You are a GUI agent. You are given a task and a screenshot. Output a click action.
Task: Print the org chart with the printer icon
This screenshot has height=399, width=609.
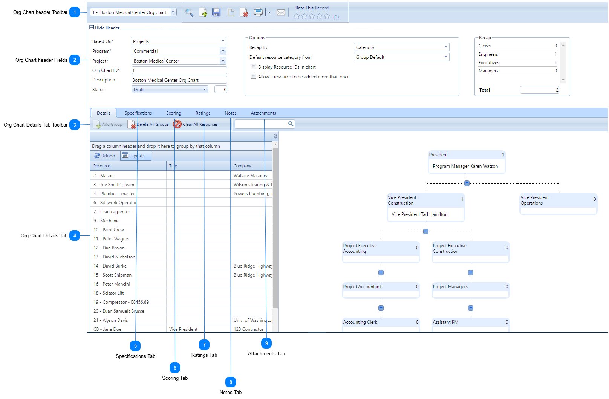point(259,12)
